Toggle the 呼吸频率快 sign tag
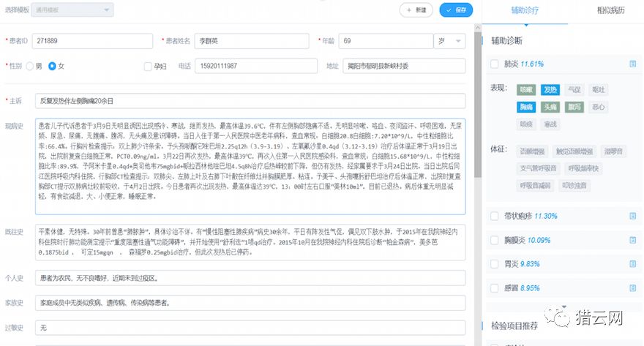This screenshot has width=644, height=346. tap(584, 168)
